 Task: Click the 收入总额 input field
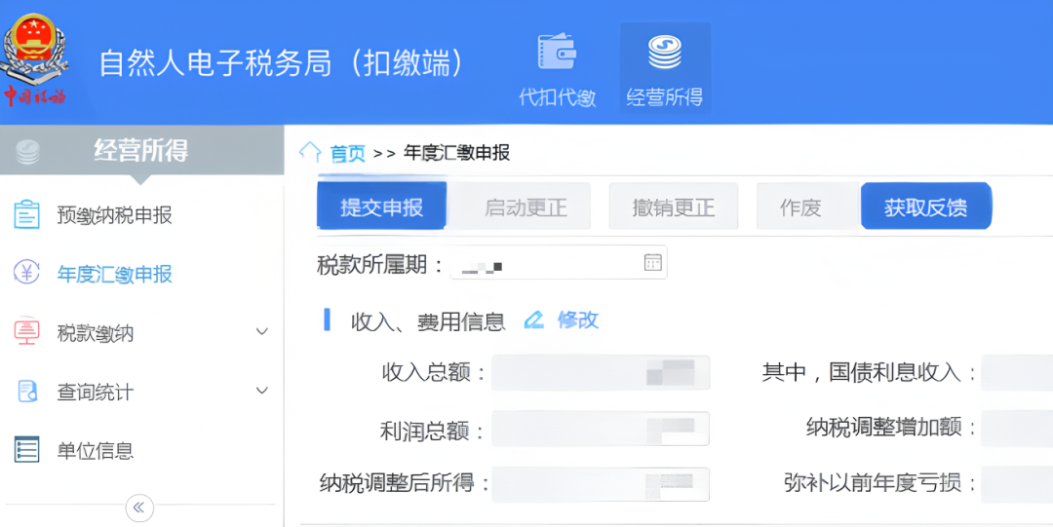[x=600, y=372]
